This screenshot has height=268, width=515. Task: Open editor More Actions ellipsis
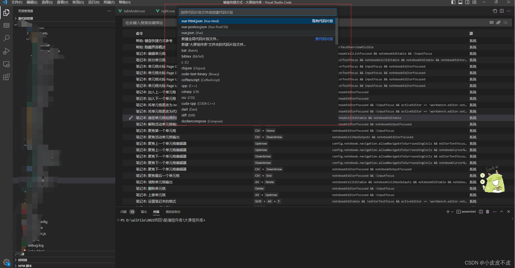509,11
